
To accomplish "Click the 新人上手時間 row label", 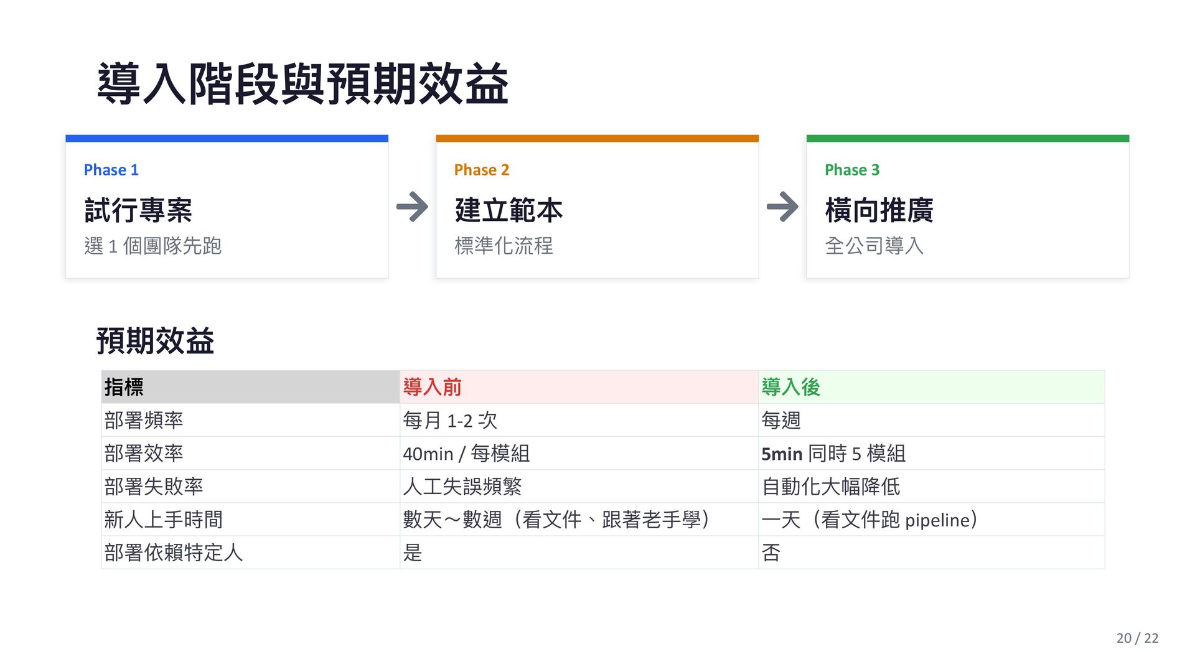I will (x=164, y=520).
